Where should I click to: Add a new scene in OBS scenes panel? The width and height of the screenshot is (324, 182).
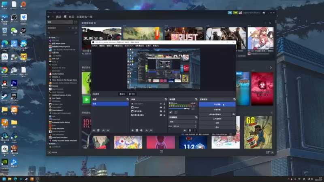coord(94,130)
